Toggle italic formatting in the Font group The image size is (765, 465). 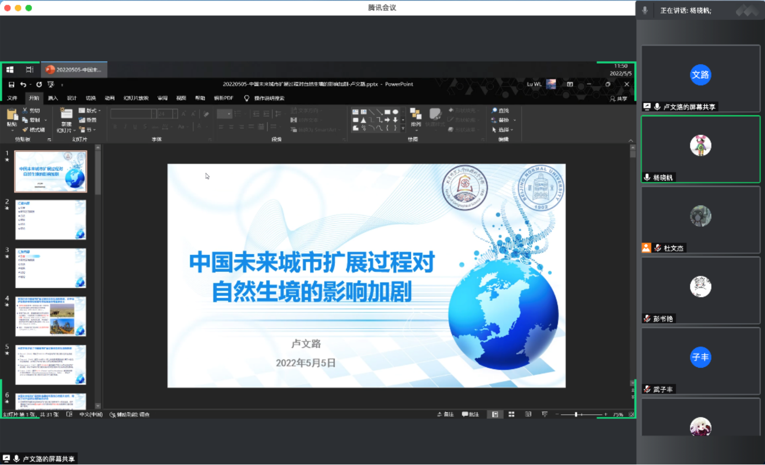coord(125,126)
